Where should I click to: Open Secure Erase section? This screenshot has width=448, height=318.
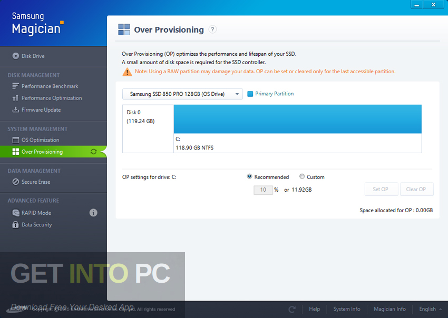tap(36, 182)
